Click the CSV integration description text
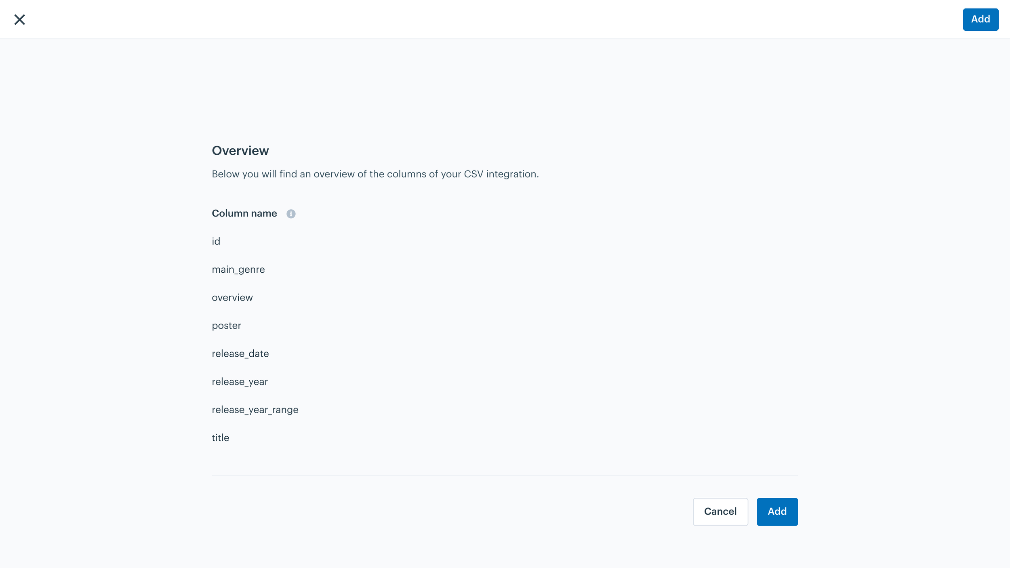Screen dimensions: 1010x568 pyautogui.click(x=375, y=174)
